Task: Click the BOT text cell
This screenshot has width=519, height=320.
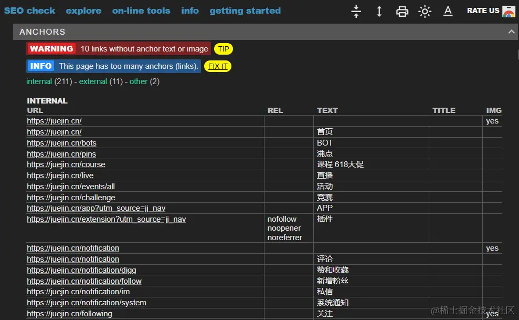Action: (x=325, y=143)
